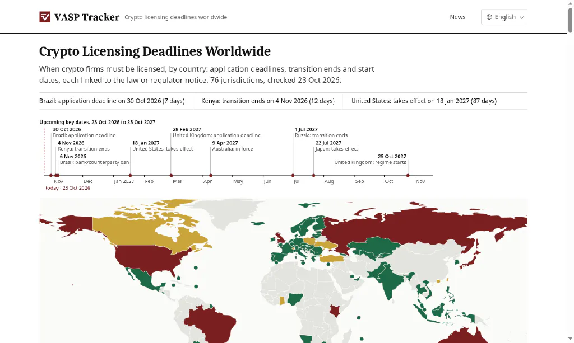This screenshot has width=574, height=343.
Task: Click the header tagline "Crypto licensing deadlines worldwide"
Action: pos(175,17)
